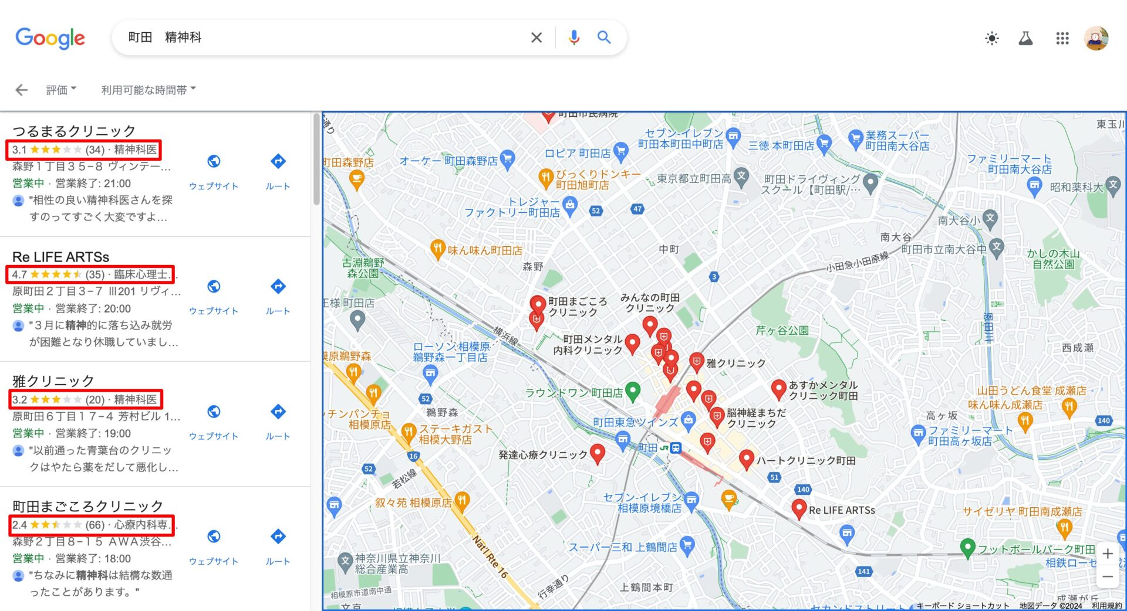Click the 叙々苑 相模原店 restaurant marker
Screen dimensions: 1127x611
[462, 502]
